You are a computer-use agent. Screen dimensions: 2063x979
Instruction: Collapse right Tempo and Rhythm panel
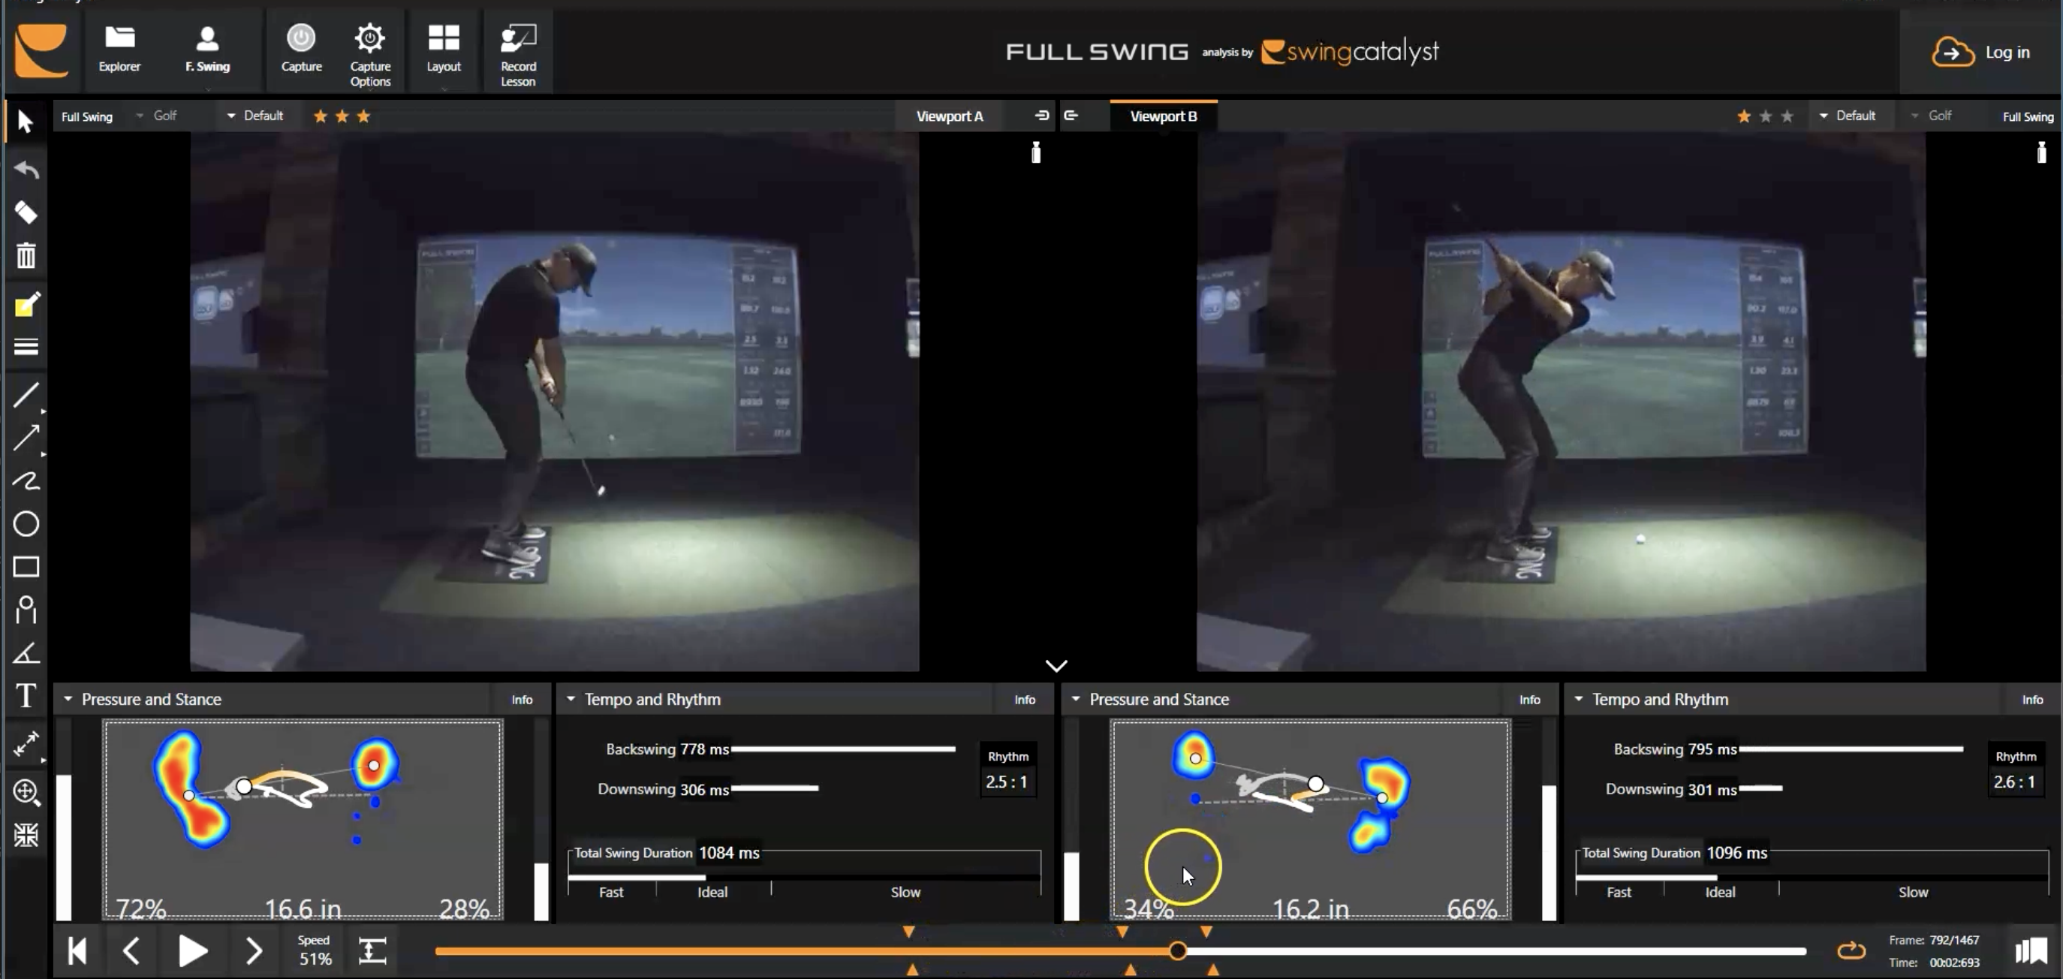click(x=1579, y=700)
